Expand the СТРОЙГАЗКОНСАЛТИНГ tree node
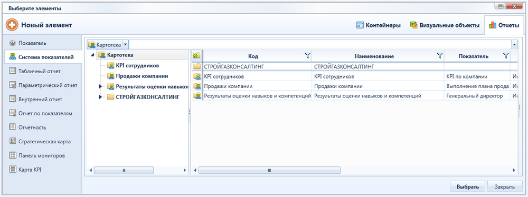Screen dimensions: 528x197 coord(100,97)
